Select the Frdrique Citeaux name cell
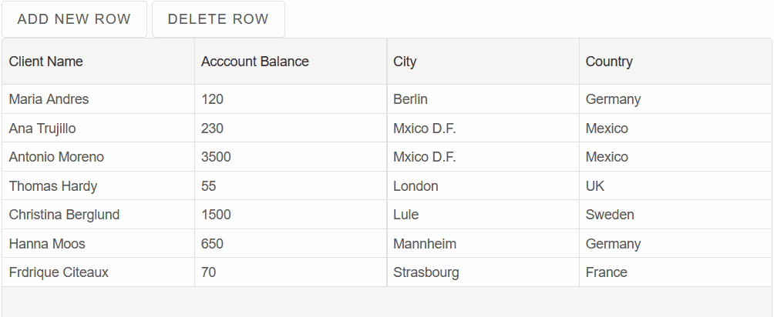Viewport: 774px width, 317px height. pyautogui.click(x=98, y=272)
